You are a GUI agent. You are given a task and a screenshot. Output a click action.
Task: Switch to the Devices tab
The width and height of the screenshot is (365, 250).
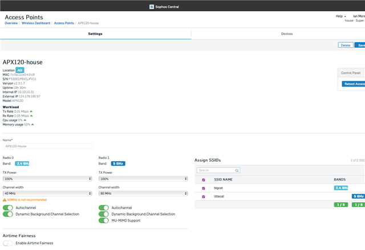287,34
